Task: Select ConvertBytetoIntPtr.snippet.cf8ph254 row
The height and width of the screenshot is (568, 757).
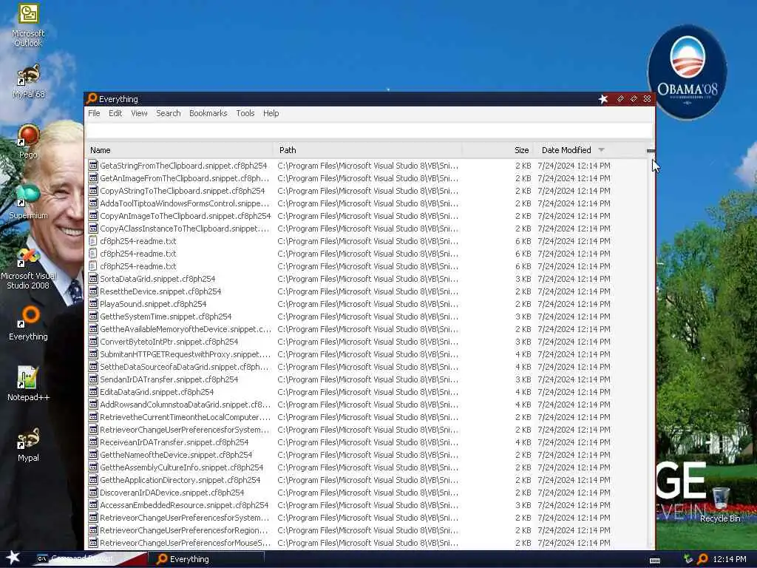Action: click(366, 342)
